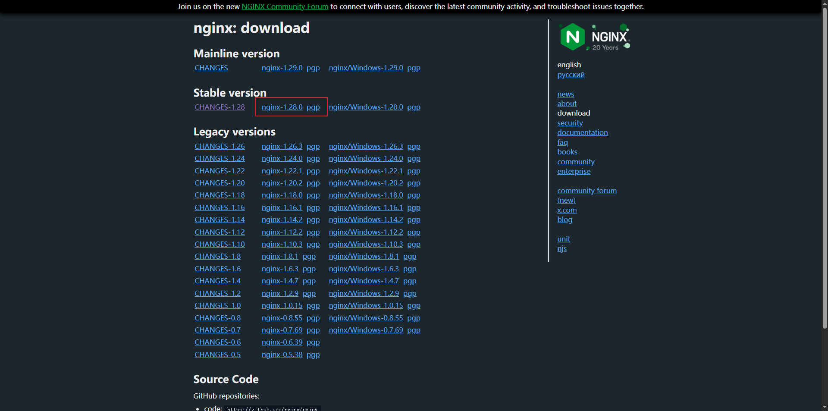Open mainline CHANGES link
Image resolution: width=828 pixels, height=411 pixels.
point(211,68)
